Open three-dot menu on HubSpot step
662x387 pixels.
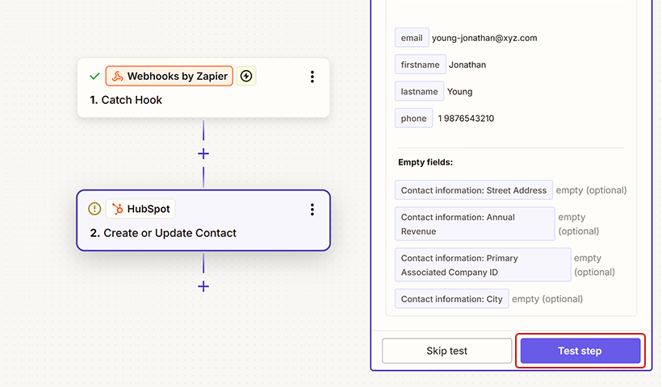coord(312,210)
